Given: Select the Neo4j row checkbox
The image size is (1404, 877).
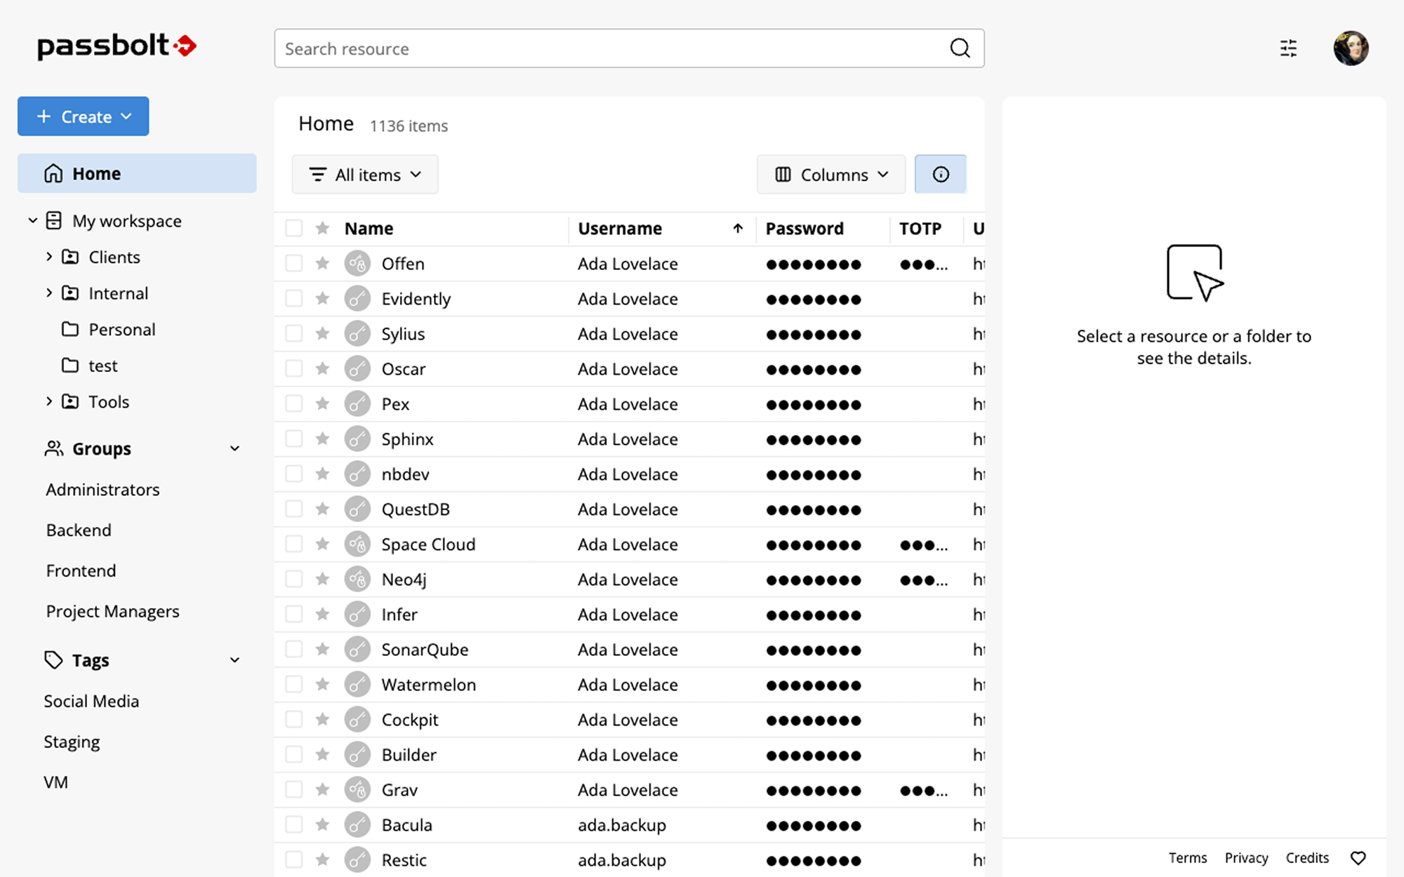Looking at the screenshot, I should pyautogui.click(x=293, y=579).
